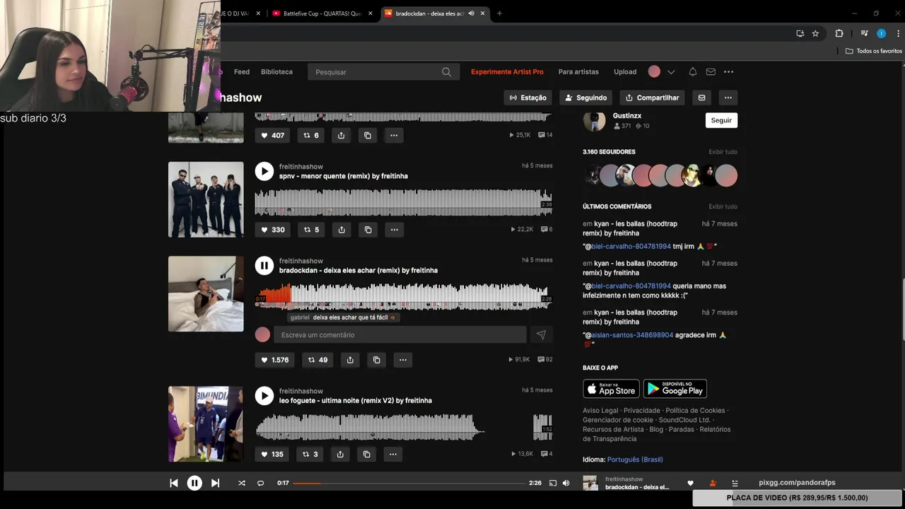The image size is (905, 509).
Task: Repost the track showing 5 reposts
Action: click(x=311, y=230)
